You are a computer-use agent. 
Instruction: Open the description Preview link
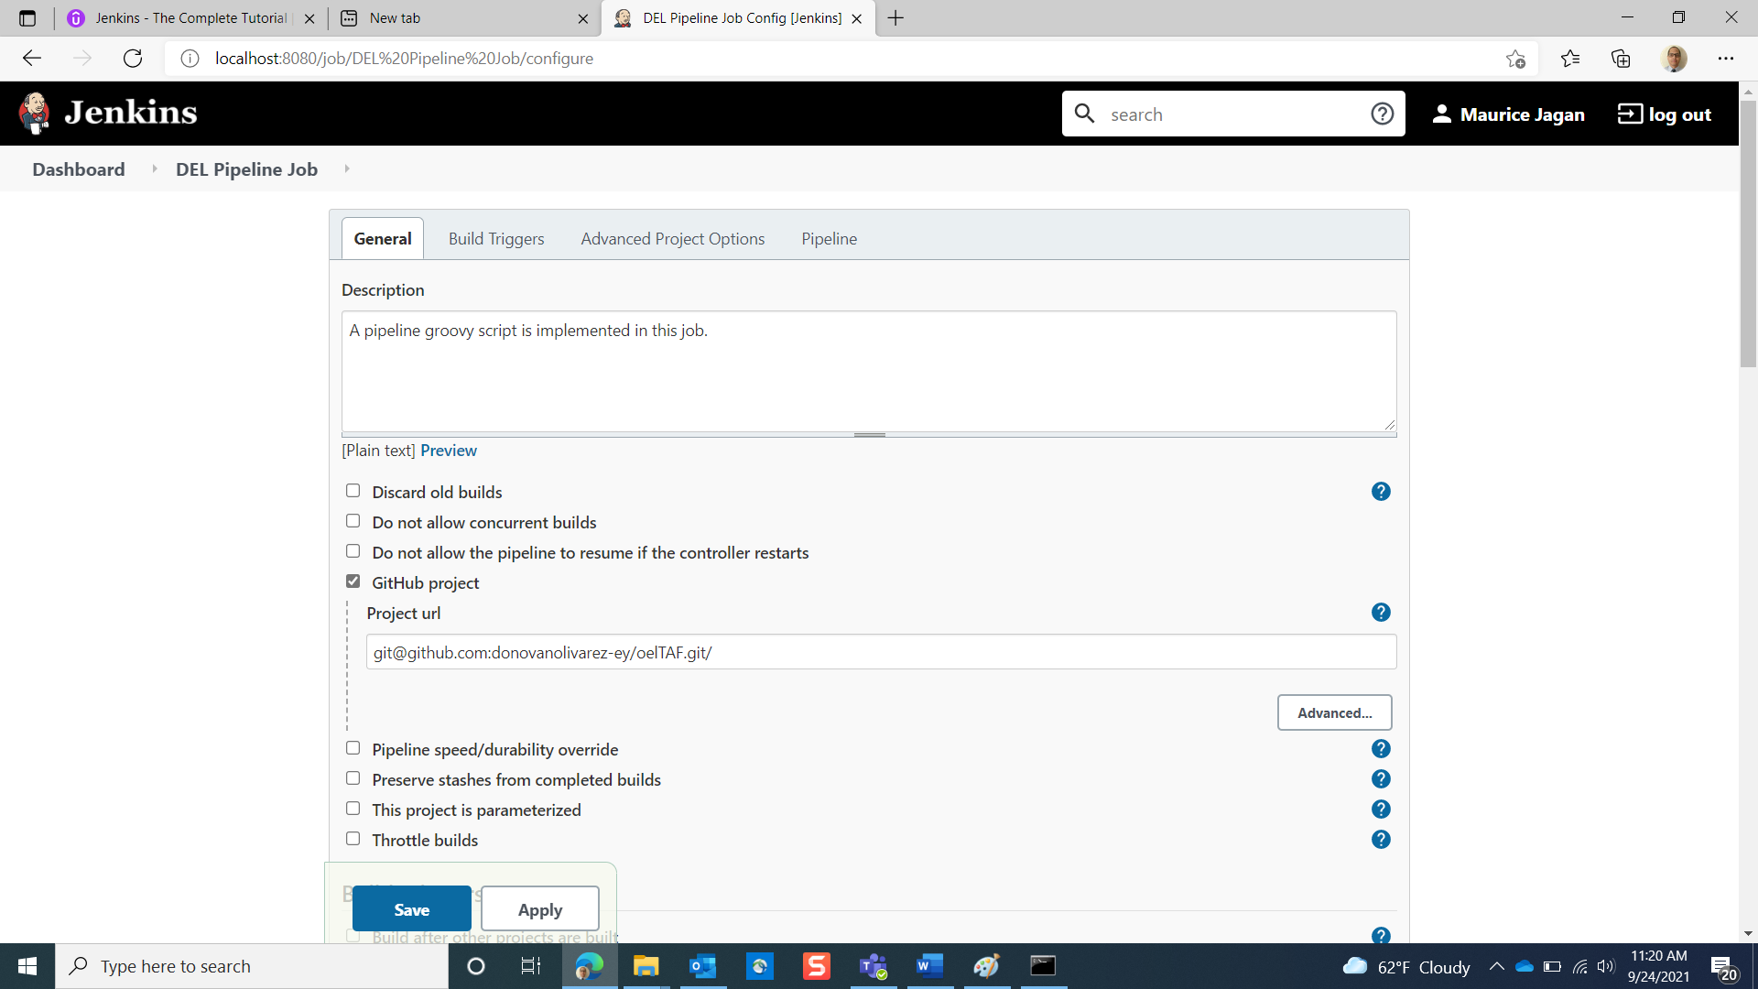tap(448, 451)
